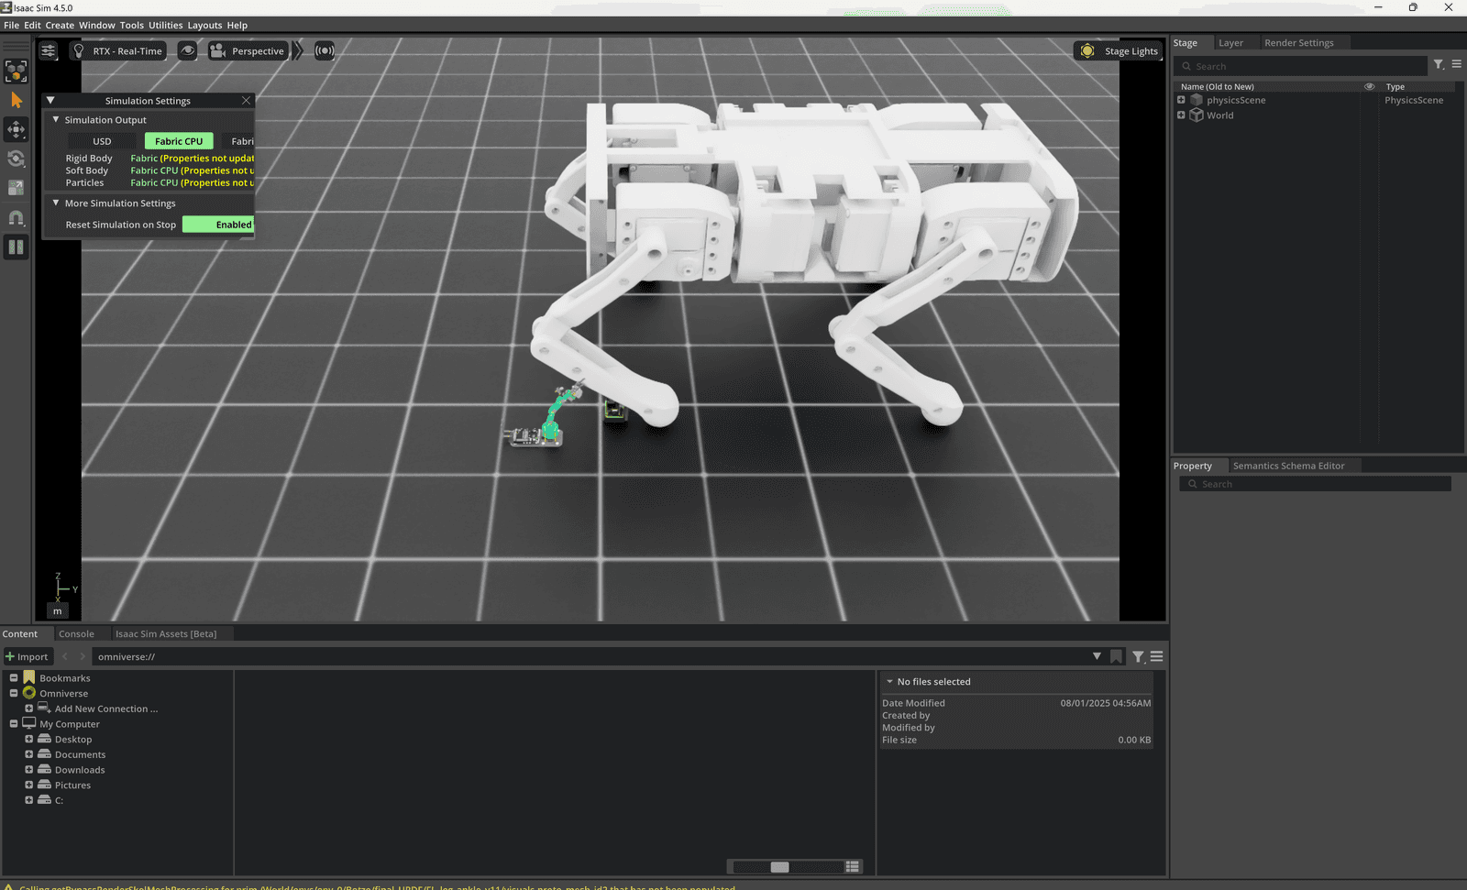Image resolution: width=1467 pixels, height=890 pixels.
Task: Expand the Desktop folder
Action: tap(28, 740)
